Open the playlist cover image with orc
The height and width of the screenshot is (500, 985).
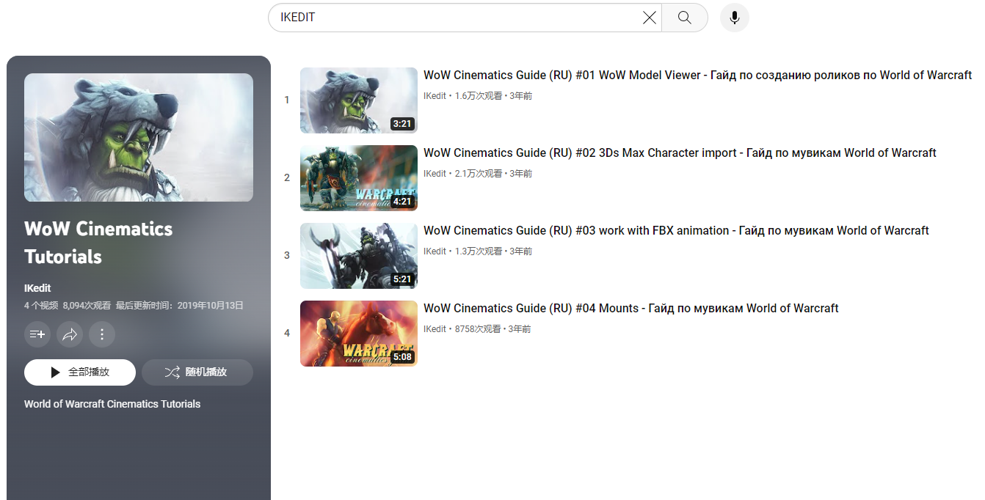point(139,137)
